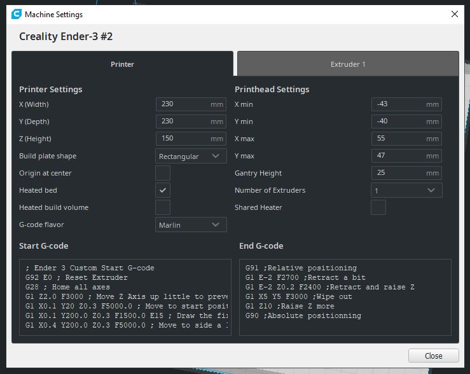The height and width of the screenshot is (374, 470).
Task: Edit the X max printhead field
Action: click(x=406, y=139)
